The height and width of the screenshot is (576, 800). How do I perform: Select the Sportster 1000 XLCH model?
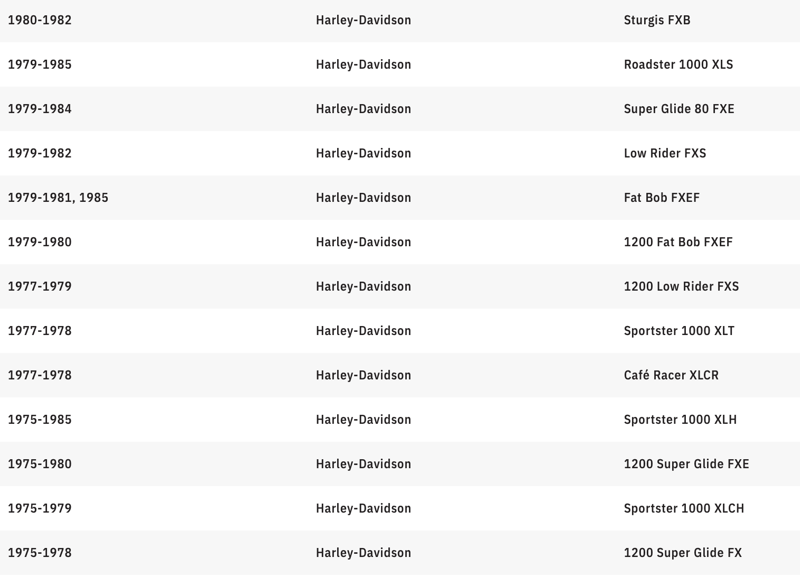tap(684, 508)
